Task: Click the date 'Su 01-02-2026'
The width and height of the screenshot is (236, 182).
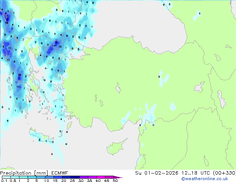Action: point(157,173)
